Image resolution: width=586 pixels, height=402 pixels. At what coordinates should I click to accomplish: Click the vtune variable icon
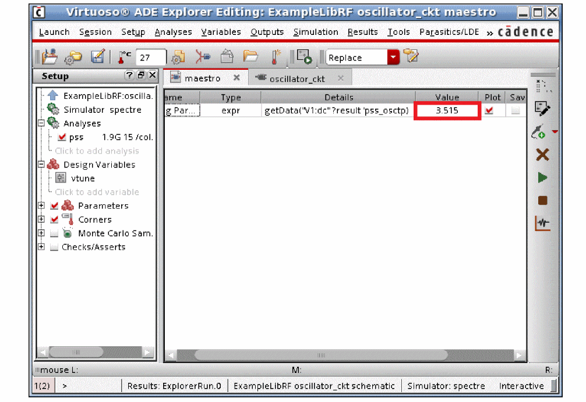tap(61, 177)
